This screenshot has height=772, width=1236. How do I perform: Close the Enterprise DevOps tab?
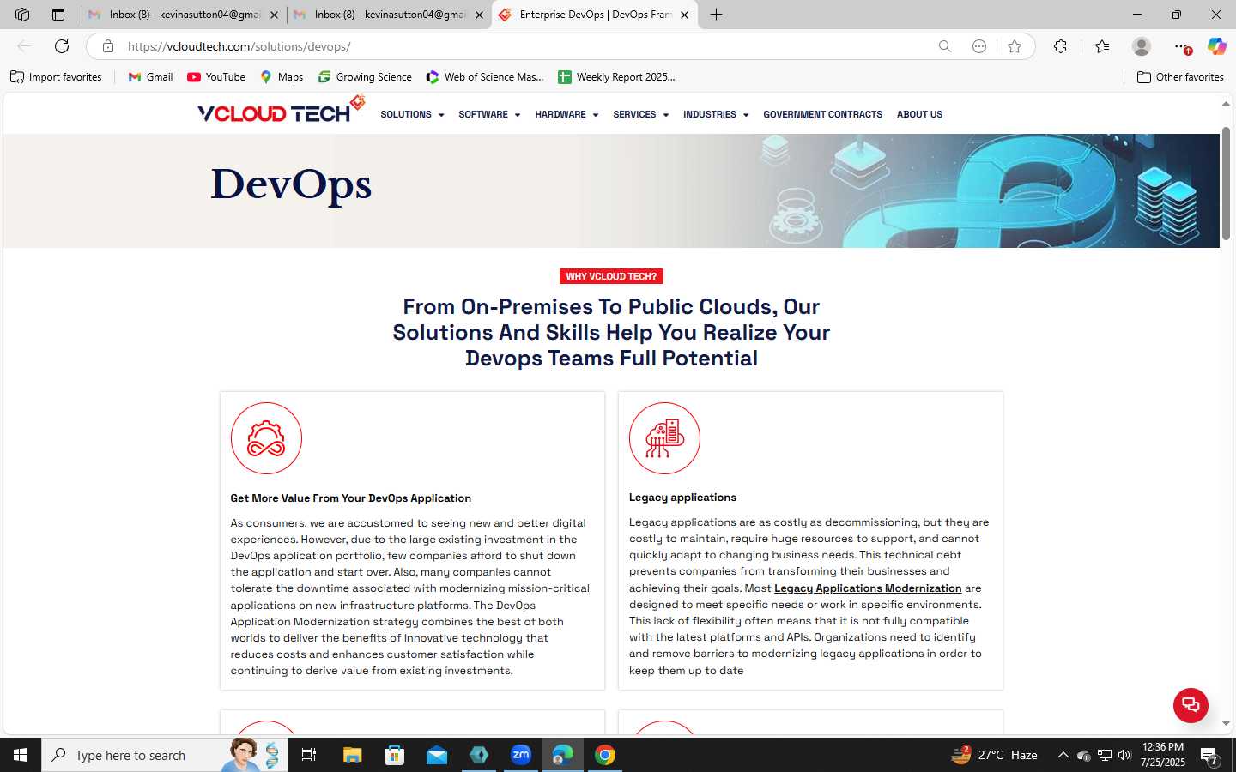(684, 15)
